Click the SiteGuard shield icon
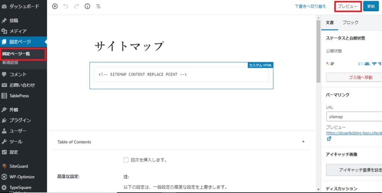382x193 pixels. pyautogui.click(x=4, y=166)
